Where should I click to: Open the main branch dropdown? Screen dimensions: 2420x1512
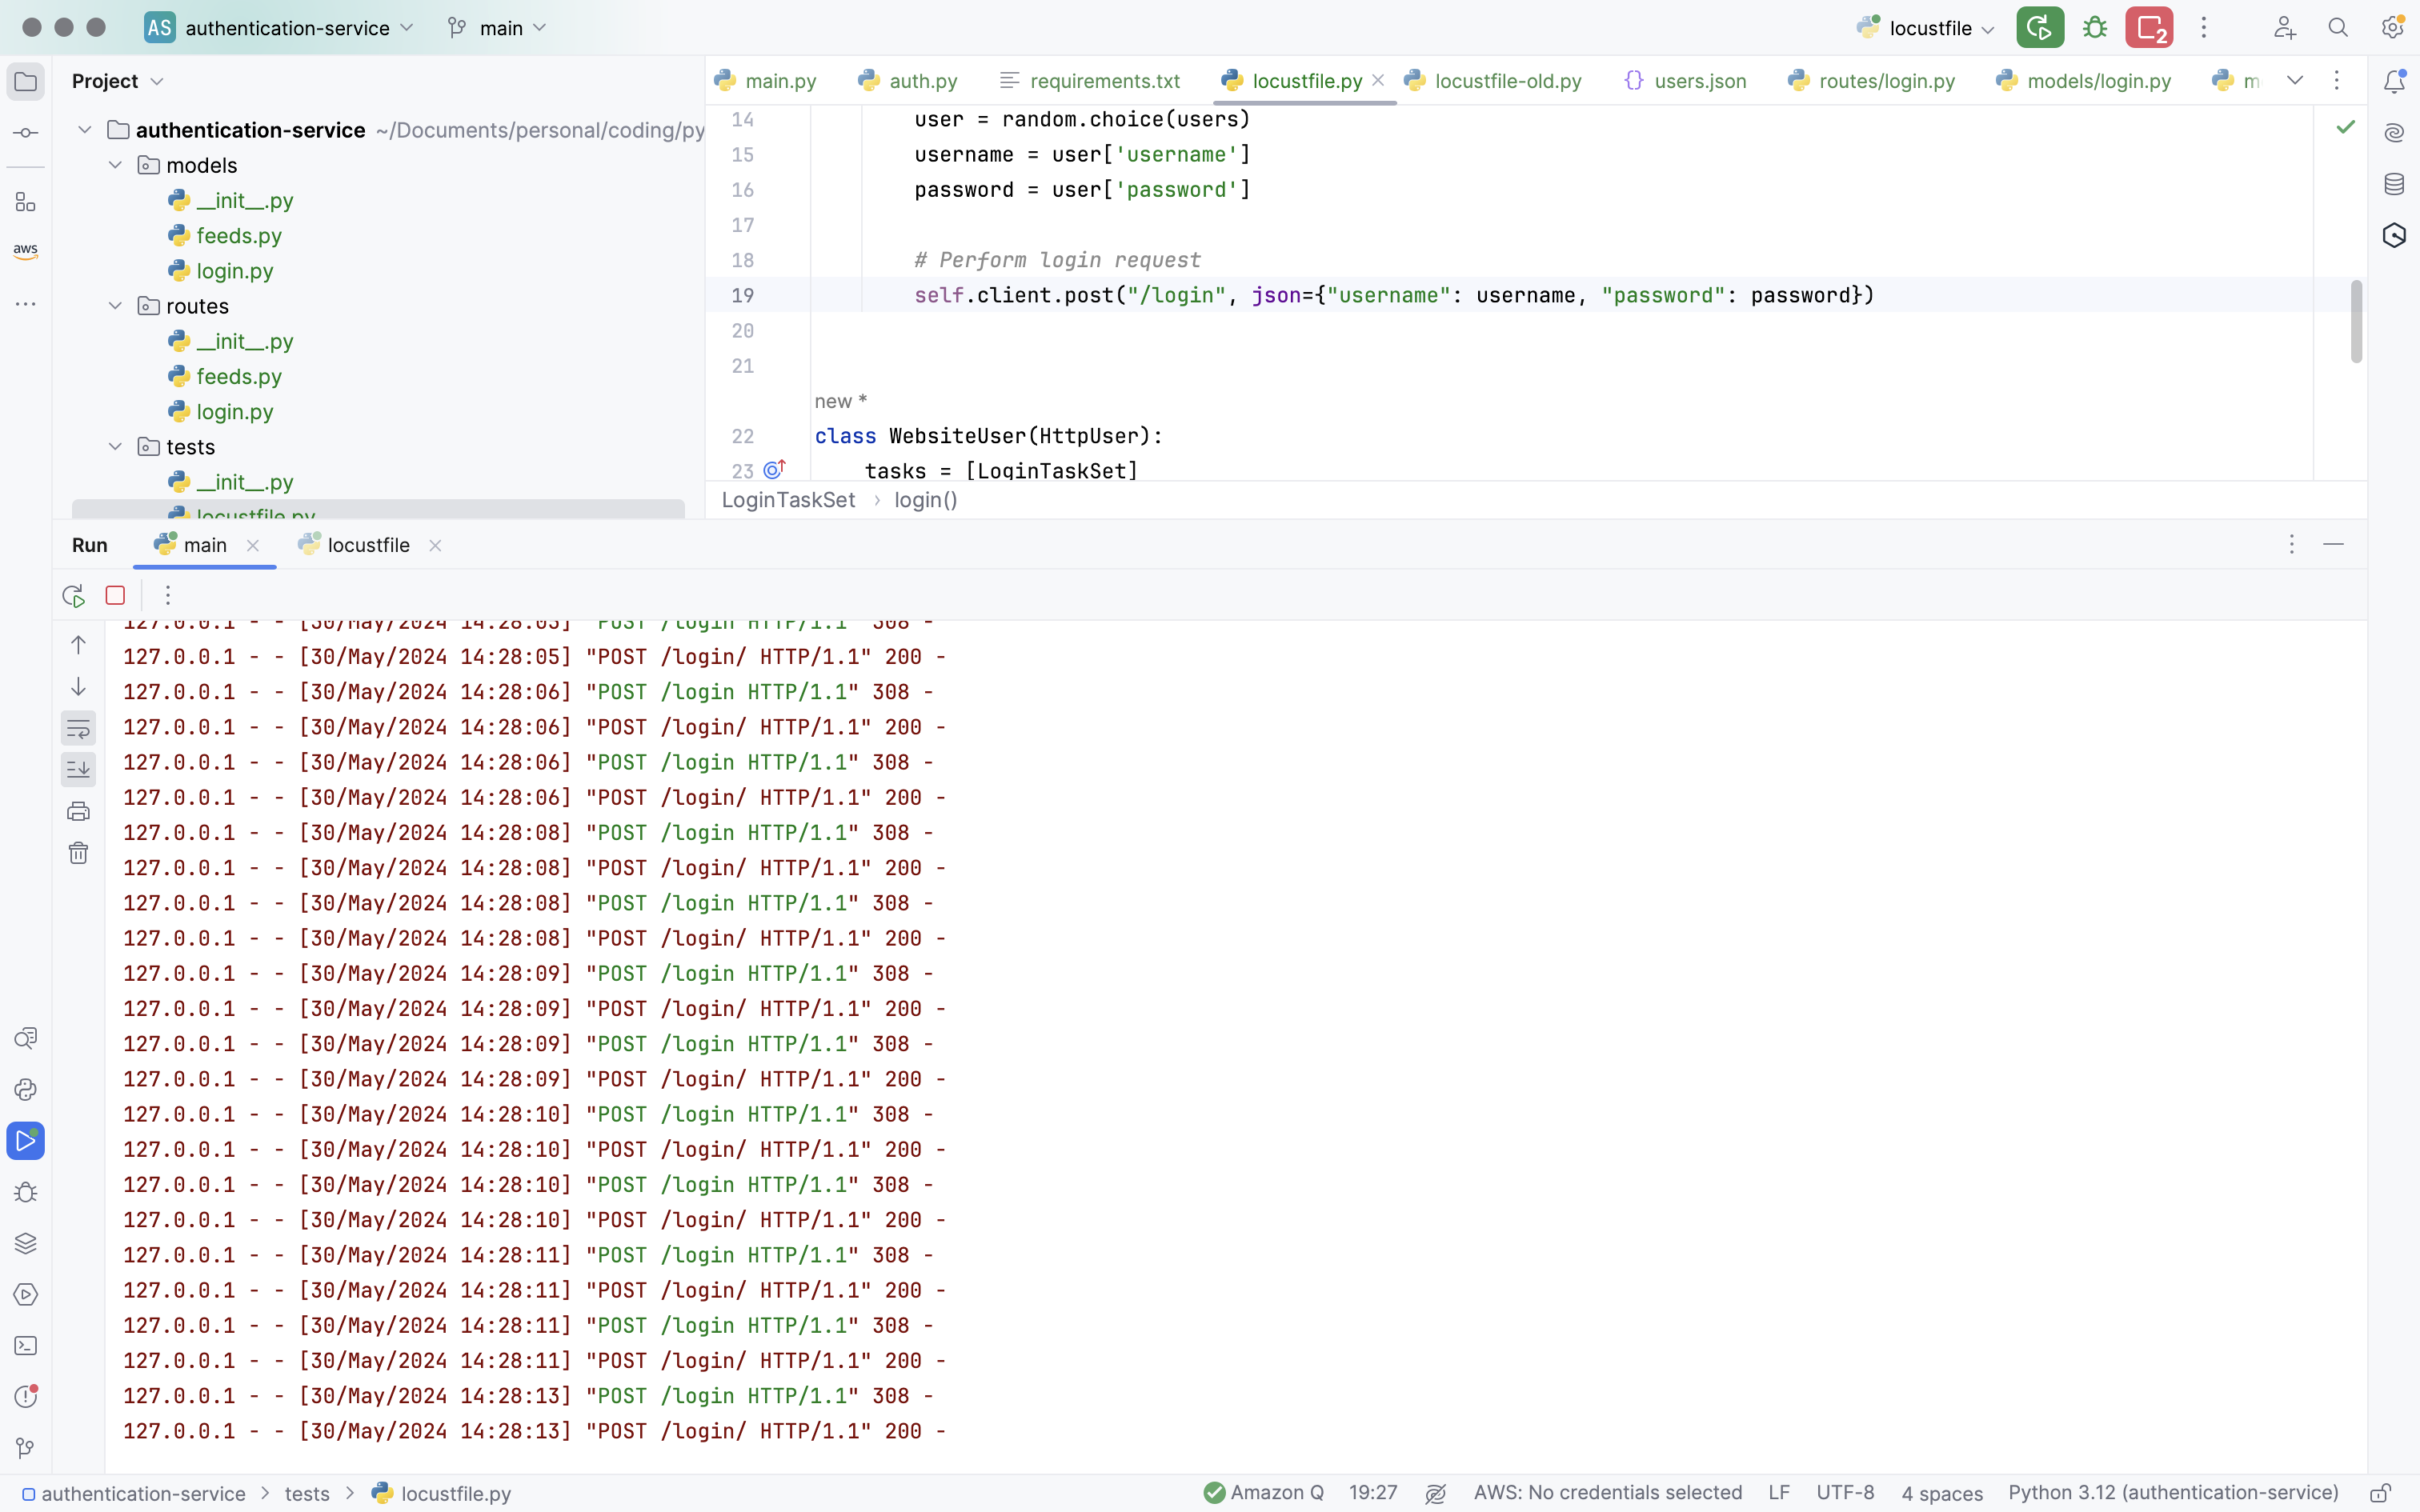498,28
